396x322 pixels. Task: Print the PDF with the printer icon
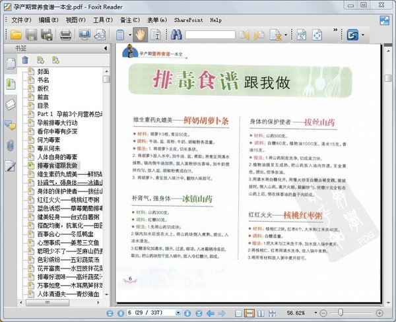[65, 34]
